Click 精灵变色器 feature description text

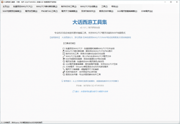85,61
